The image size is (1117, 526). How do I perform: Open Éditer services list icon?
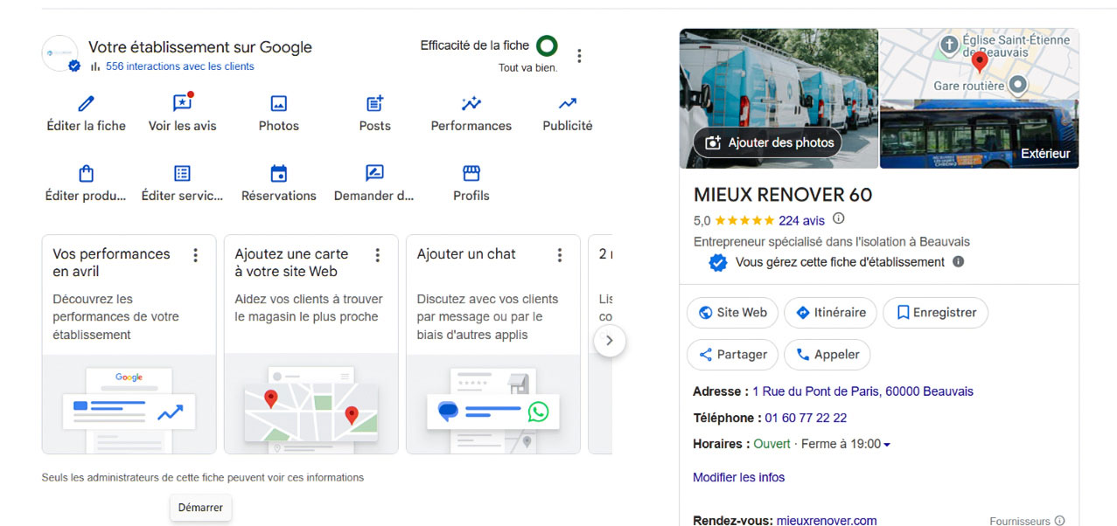point(182,173)
